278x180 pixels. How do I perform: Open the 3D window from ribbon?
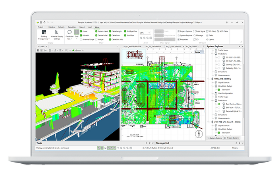[196, 39]
